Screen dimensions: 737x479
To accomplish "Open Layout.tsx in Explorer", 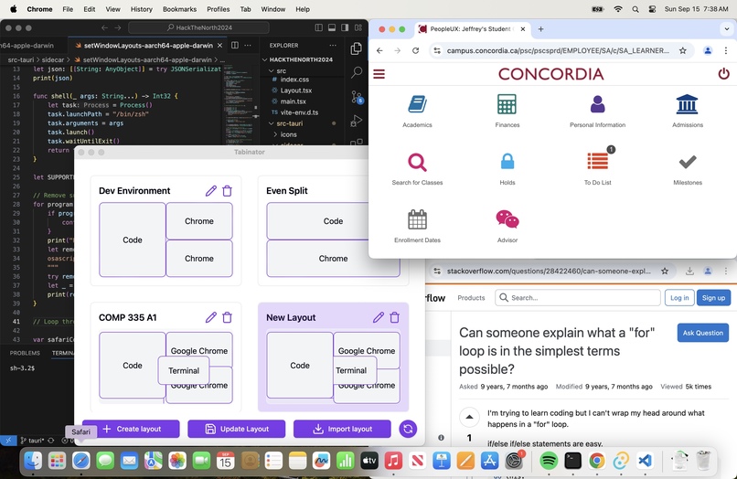I will 295,90.
